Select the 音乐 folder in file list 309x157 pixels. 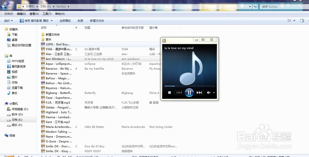(49, 40)
